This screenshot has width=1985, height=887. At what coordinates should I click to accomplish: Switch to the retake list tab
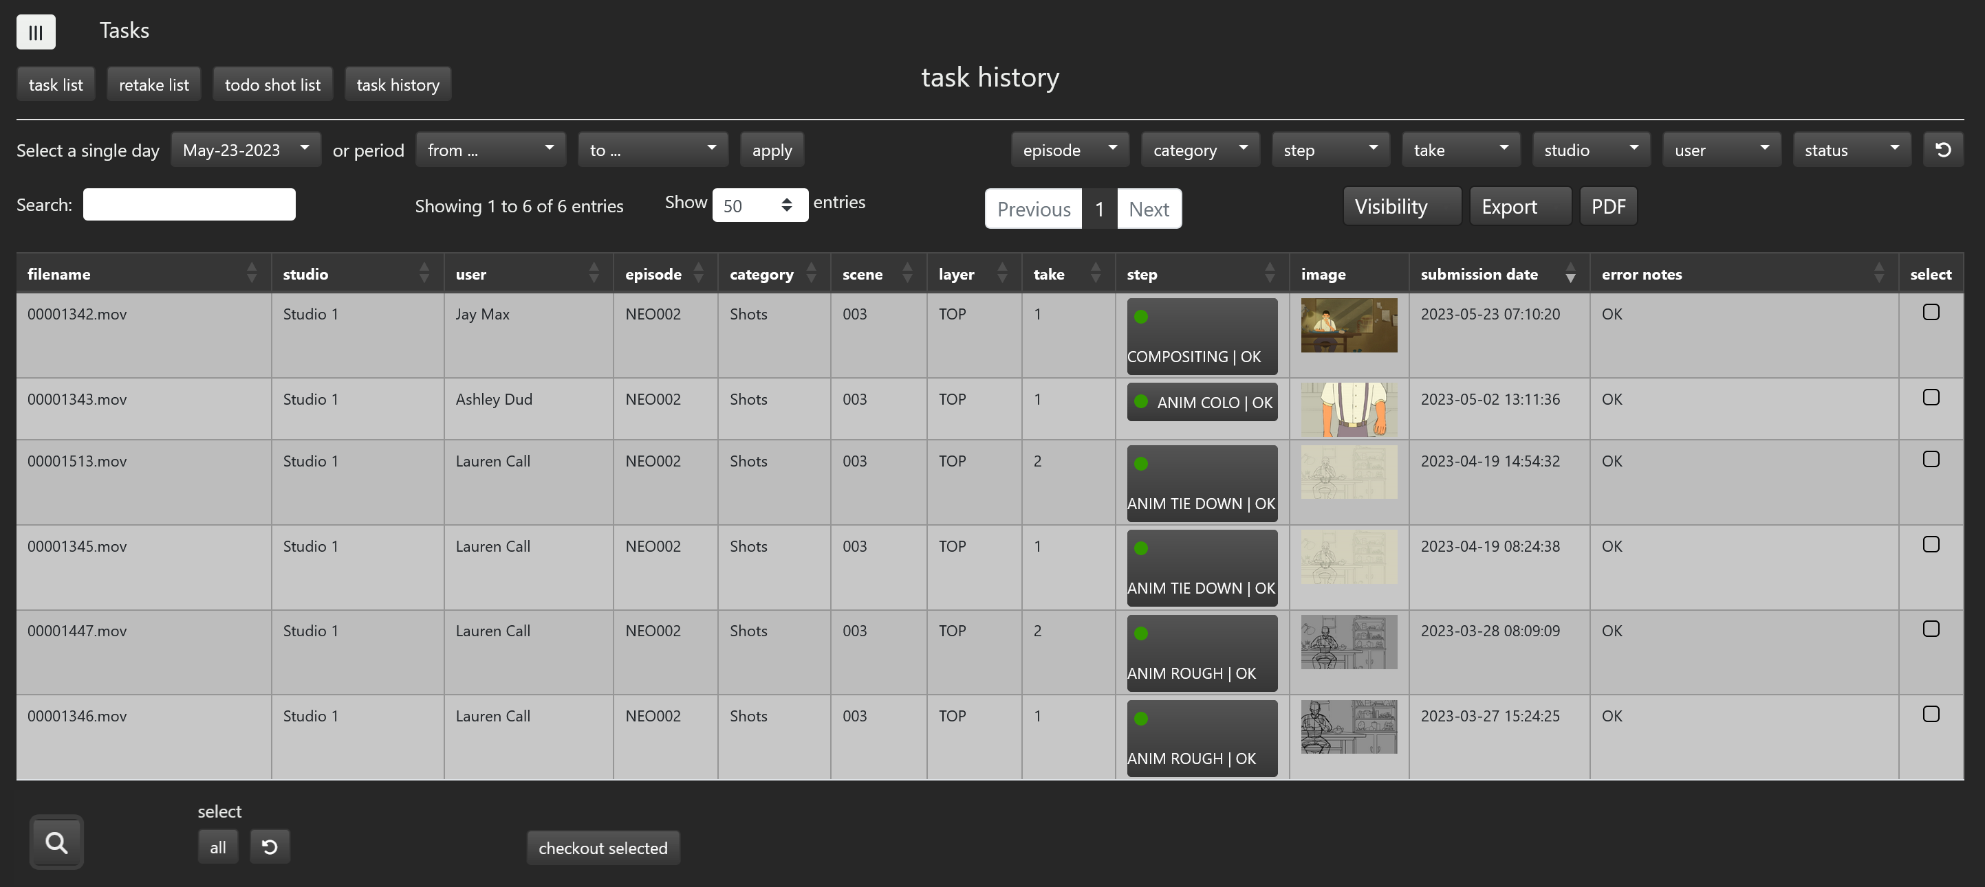[x=153, y=85]
